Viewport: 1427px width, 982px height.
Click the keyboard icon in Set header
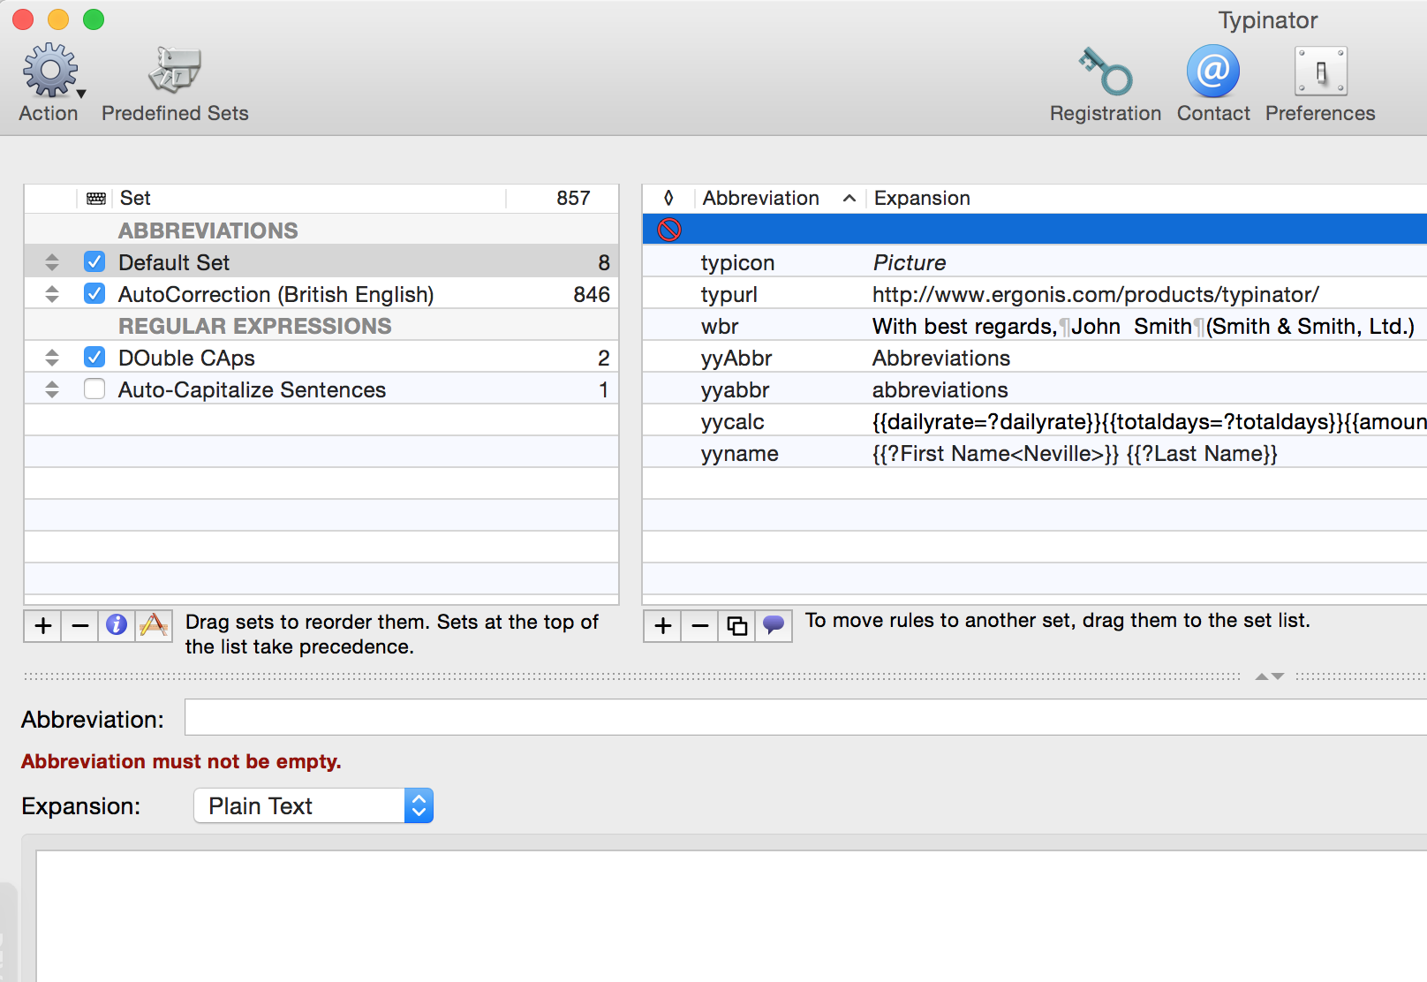pos(96,199)
